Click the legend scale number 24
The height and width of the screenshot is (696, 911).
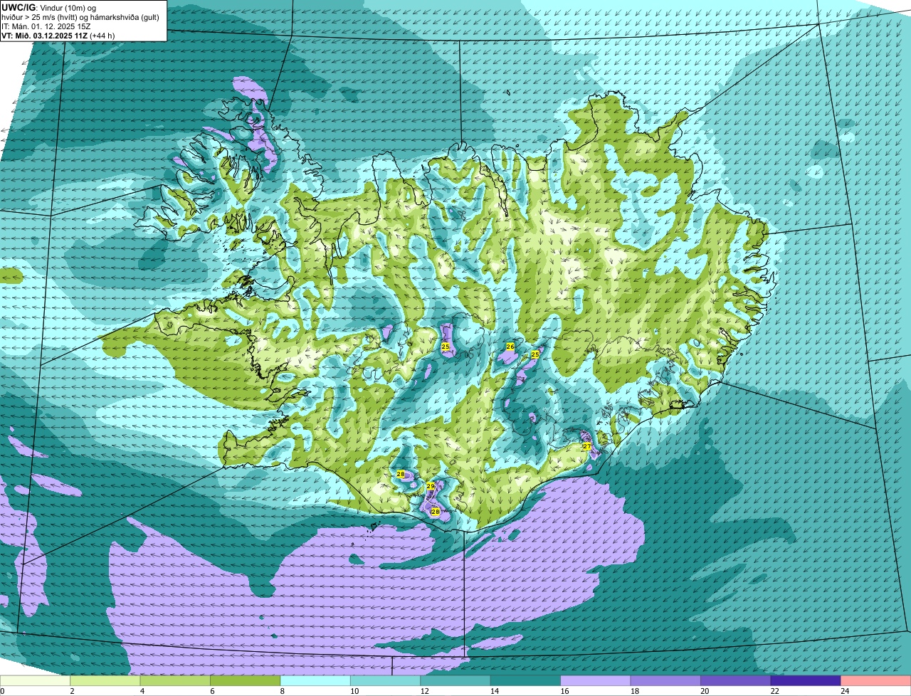(x=844, y=691)
